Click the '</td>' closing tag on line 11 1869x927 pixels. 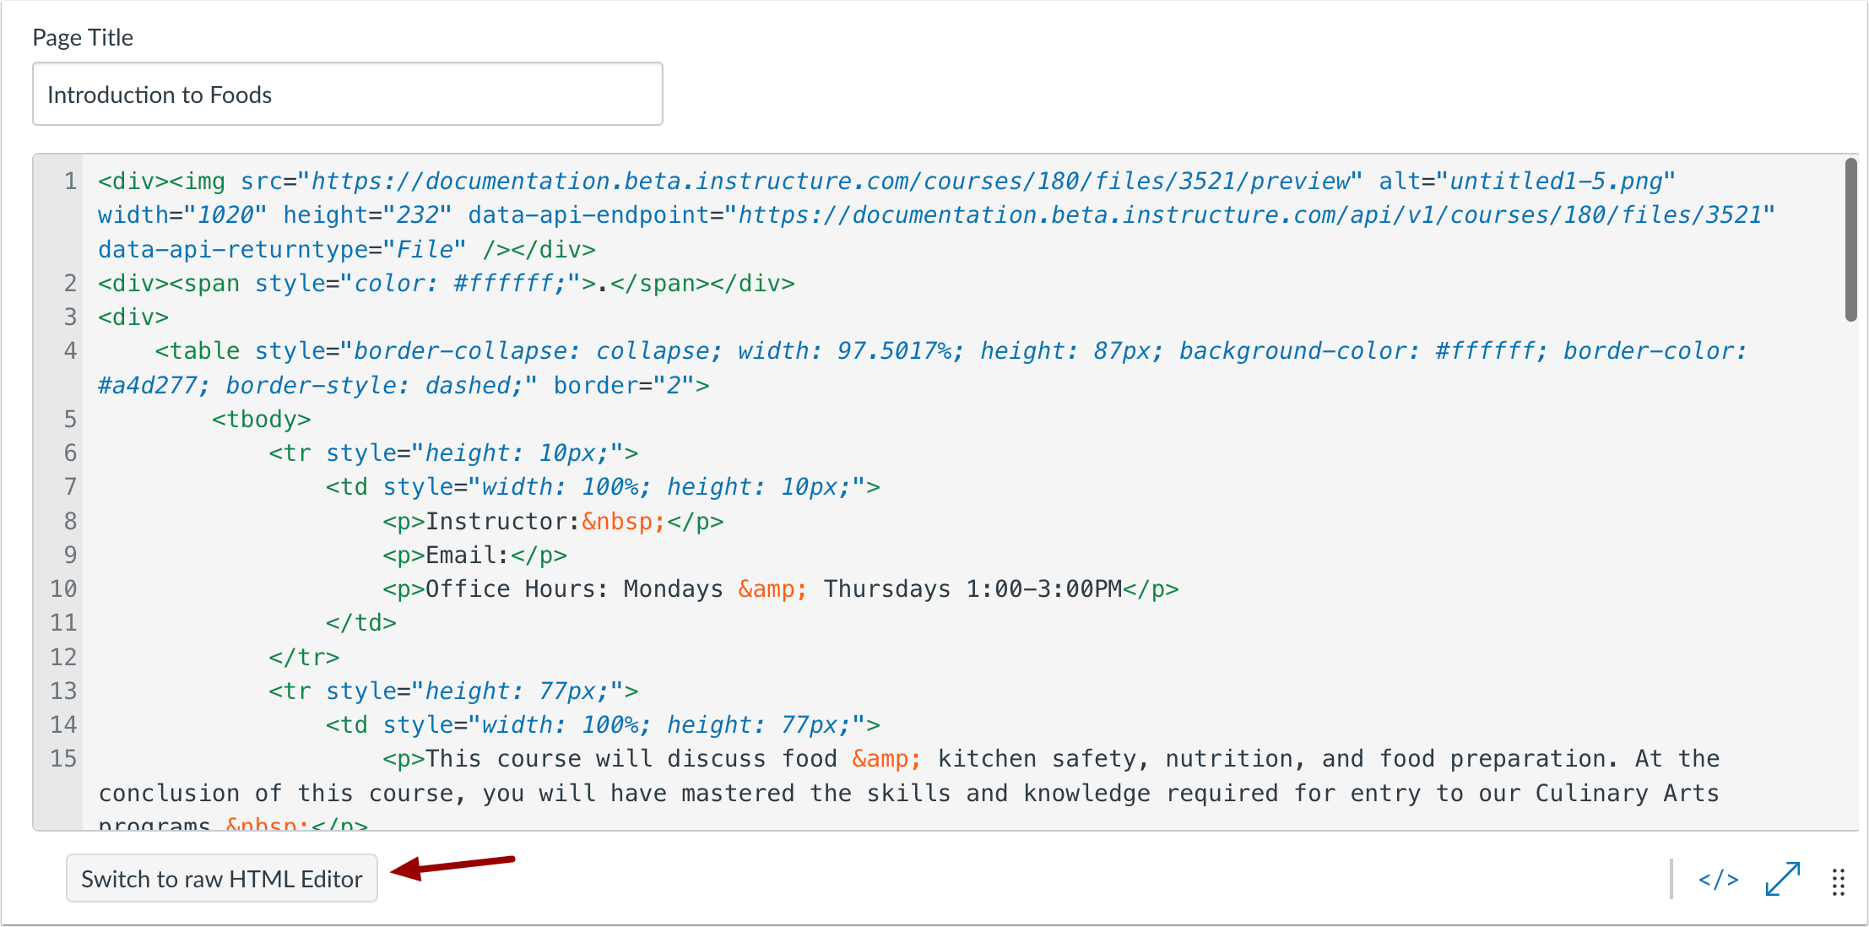(x=360, y=622)
